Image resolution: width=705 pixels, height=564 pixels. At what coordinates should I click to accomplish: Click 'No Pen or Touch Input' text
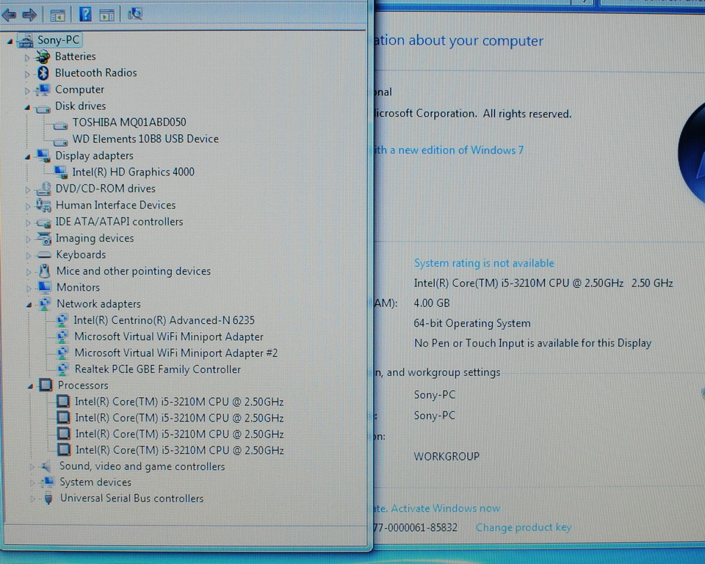pos(533,343)
